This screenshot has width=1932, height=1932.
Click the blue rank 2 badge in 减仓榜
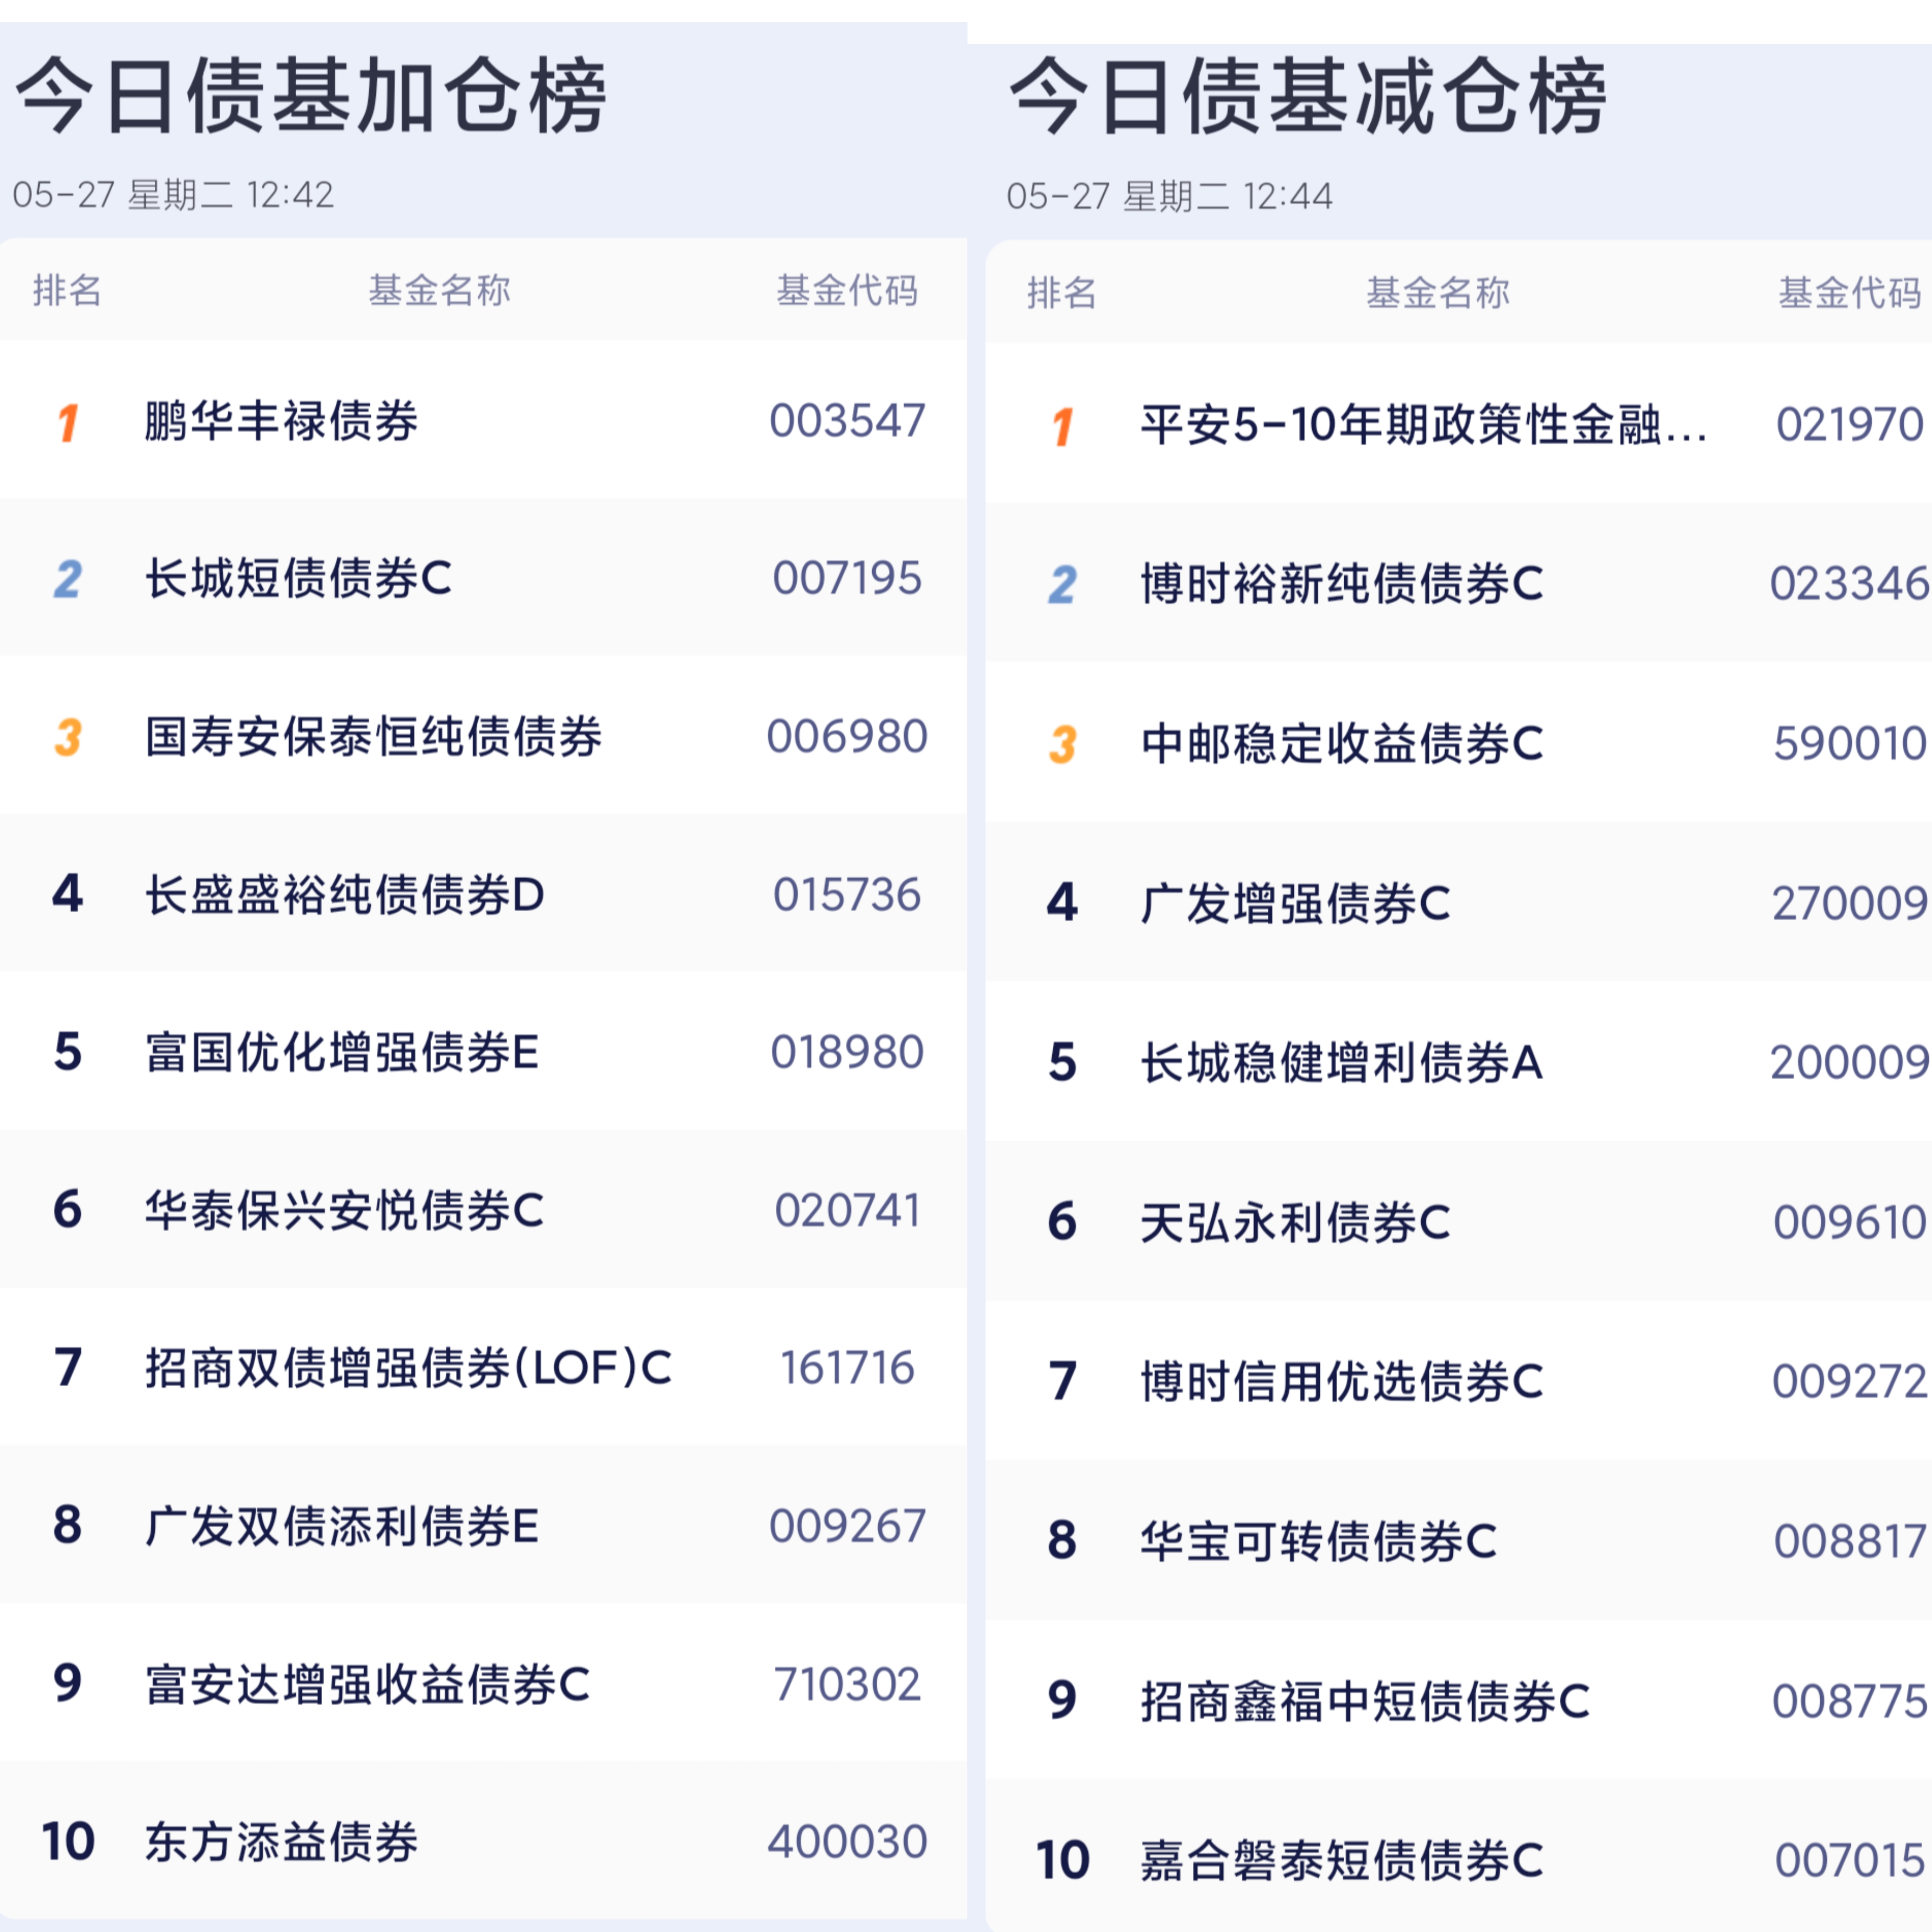[x=1062, y=584]
